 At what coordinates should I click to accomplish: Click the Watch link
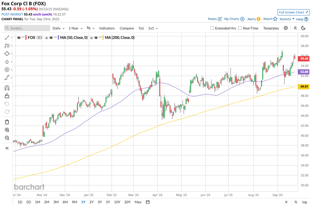click(x=268, y=19)
